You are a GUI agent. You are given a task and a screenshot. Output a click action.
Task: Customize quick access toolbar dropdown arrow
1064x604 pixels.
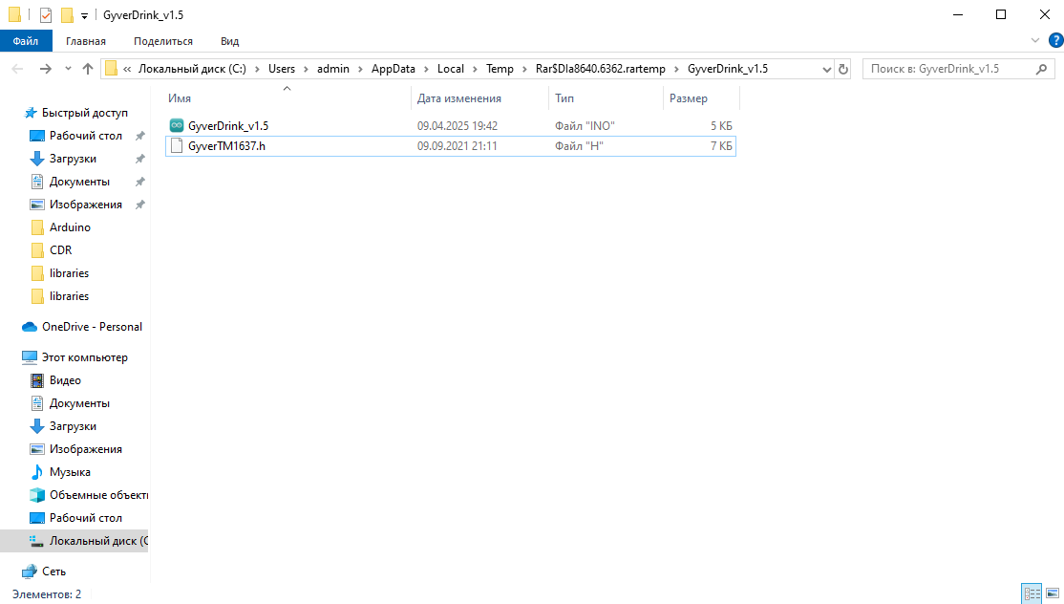click(x=85, y=15)
